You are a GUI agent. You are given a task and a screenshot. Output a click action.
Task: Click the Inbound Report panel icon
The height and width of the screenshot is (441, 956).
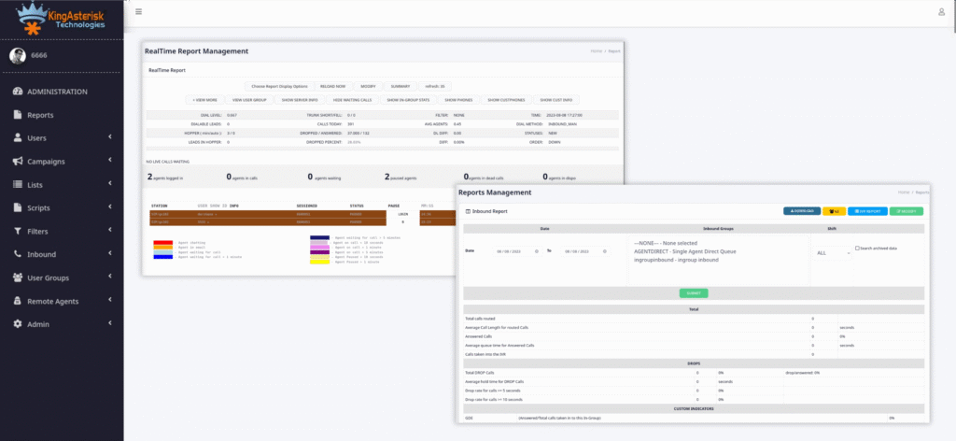[x=468, y=212]
